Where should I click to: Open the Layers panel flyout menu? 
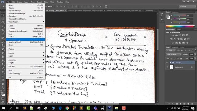click(195, 47)
